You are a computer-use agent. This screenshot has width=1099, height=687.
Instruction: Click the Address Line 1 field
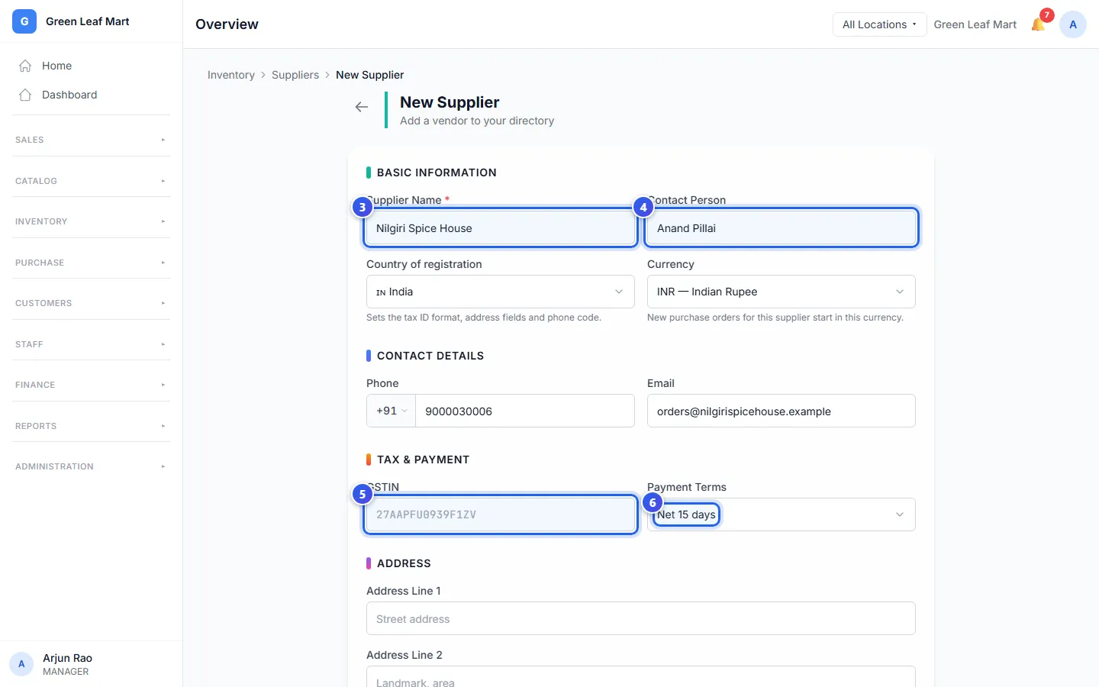tap(641, 618)
